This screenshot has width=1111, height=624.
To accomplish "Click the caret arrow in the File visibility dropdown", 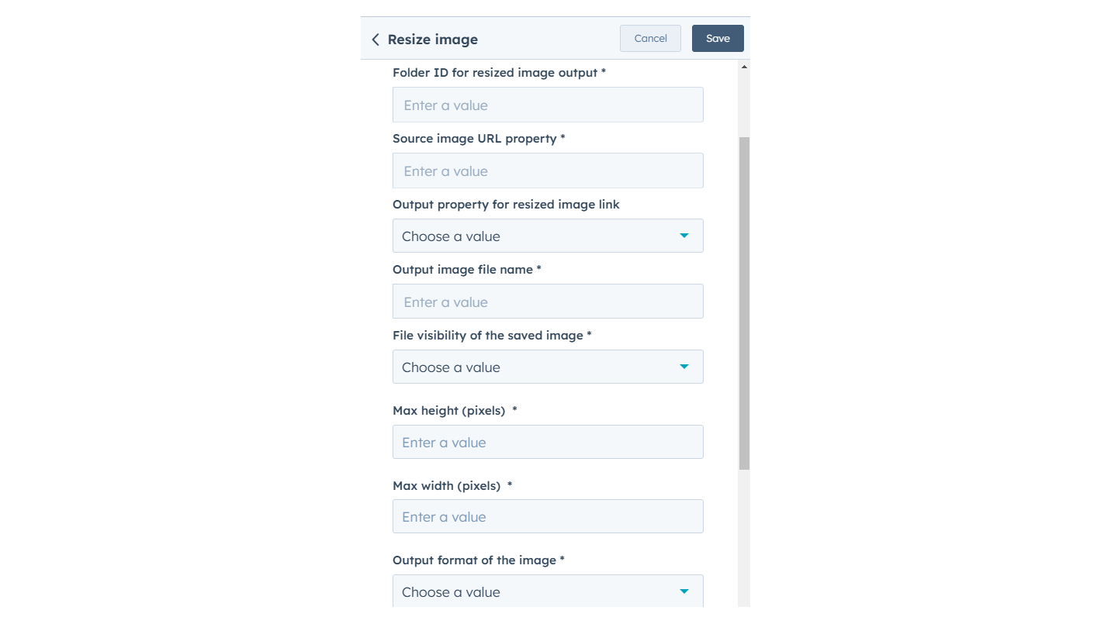I will click(x=684, y=367).
